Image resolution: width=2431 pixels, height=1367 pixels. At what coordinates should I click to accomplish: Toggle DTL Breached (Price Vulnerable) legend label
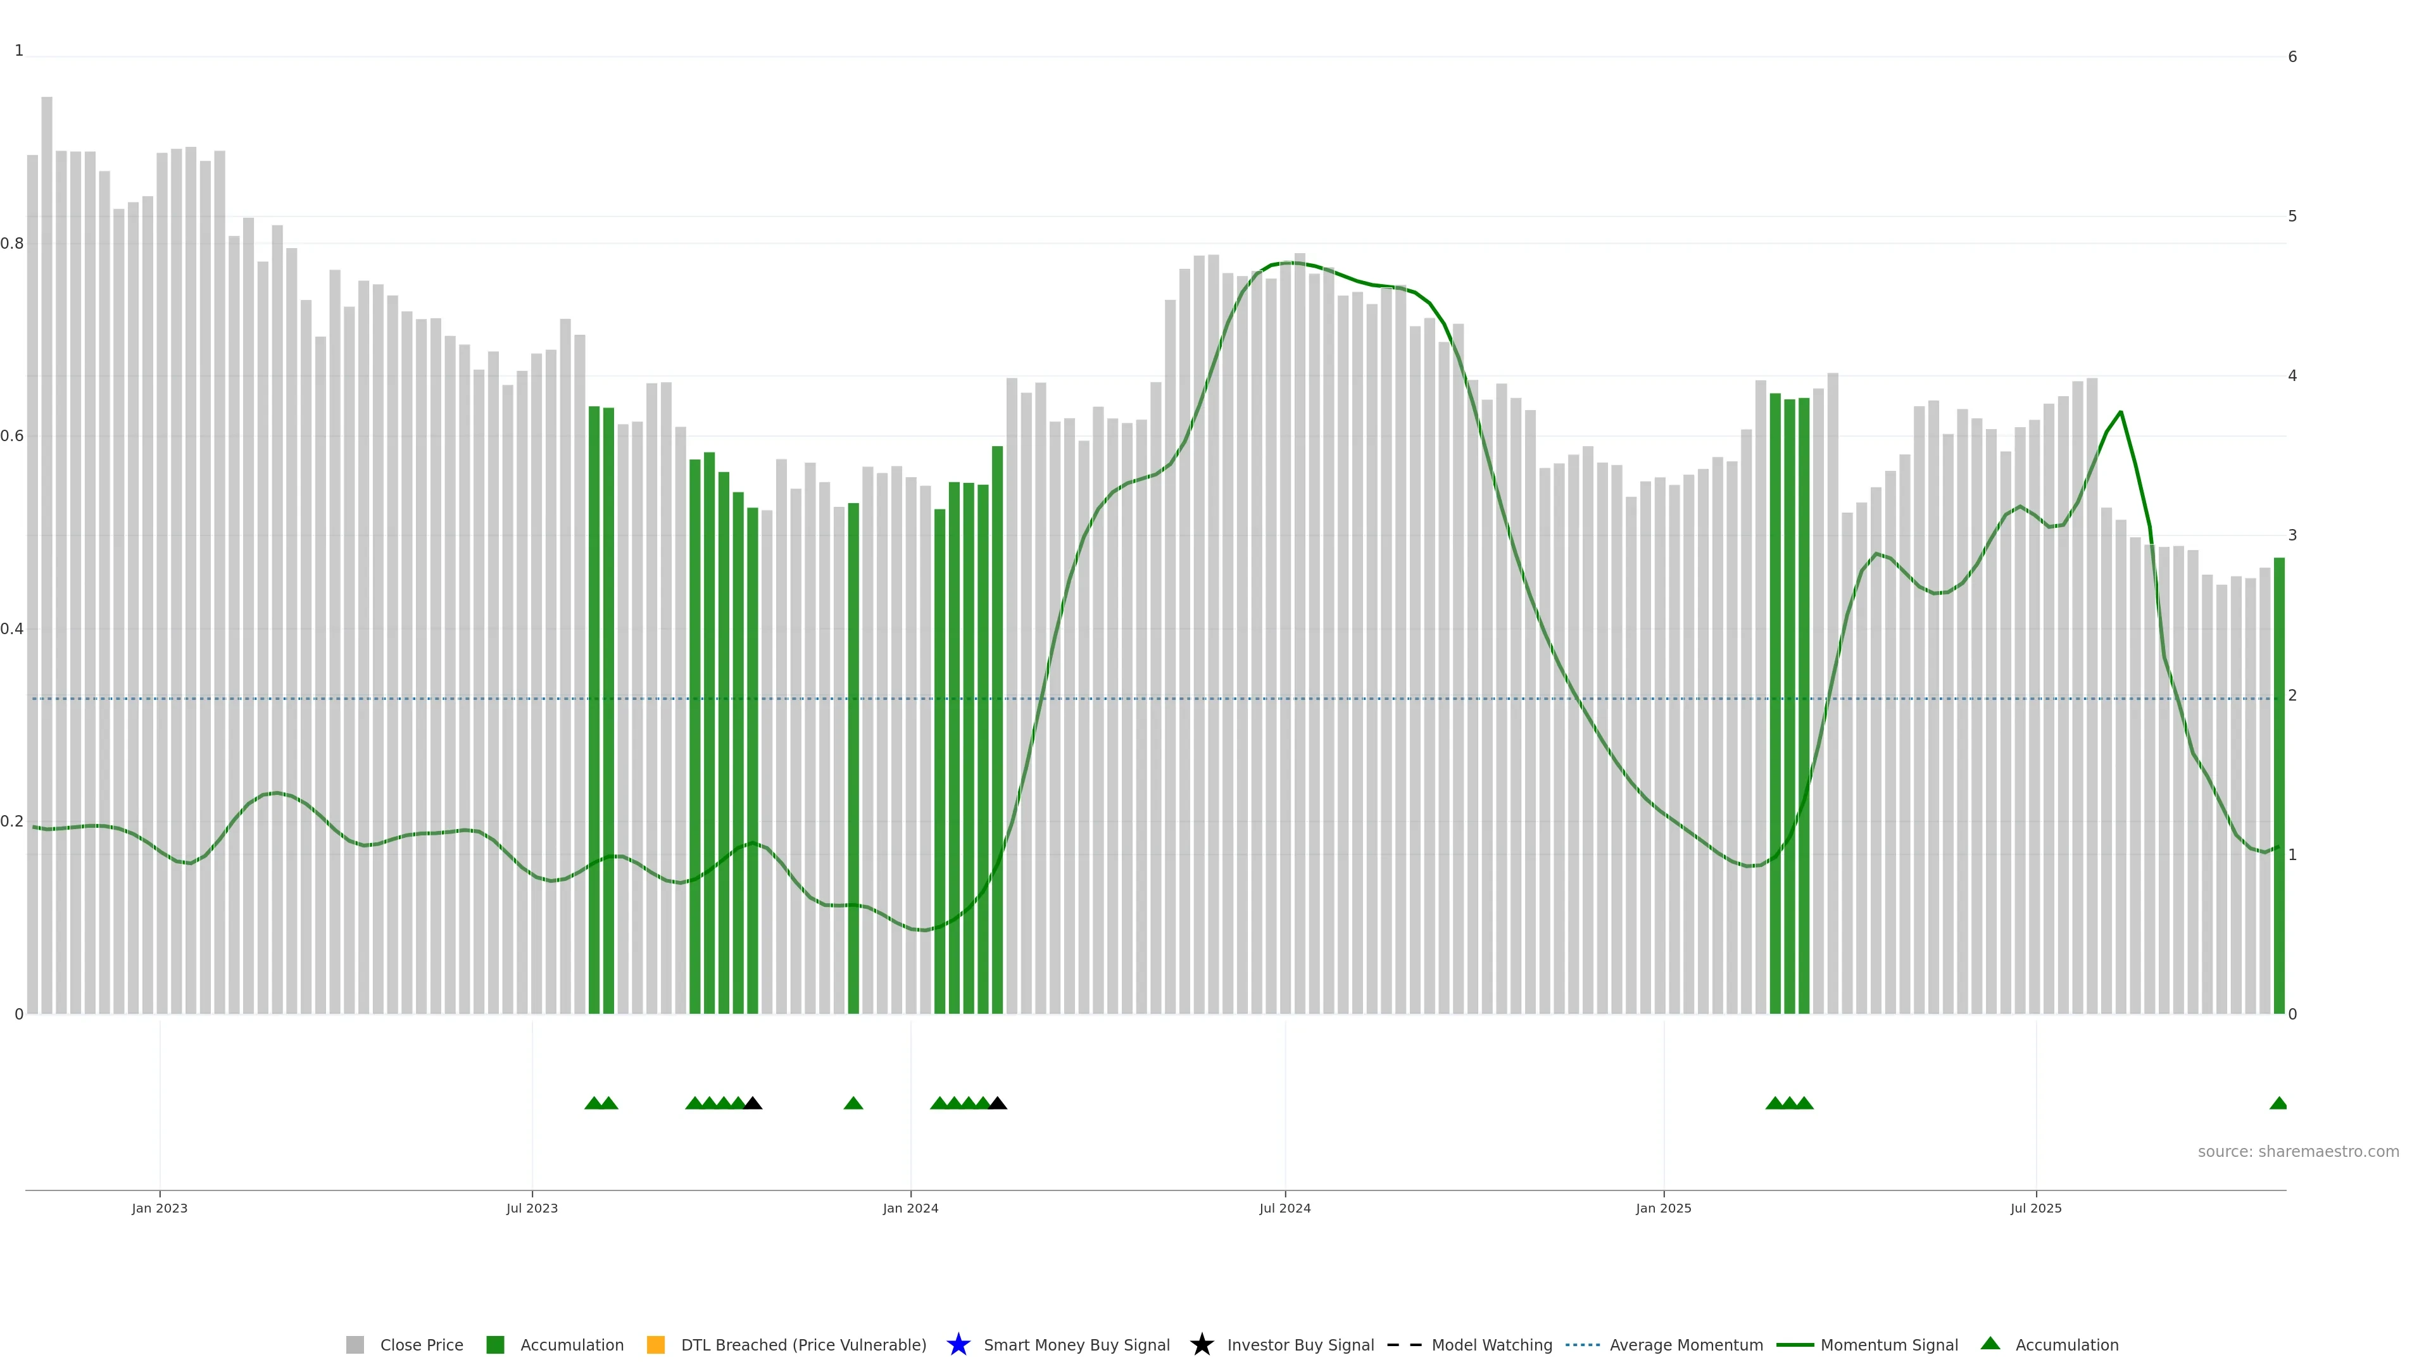803,1344
